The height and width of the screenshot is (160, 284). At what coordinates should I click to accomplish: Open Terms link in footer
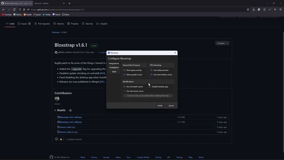83,157
